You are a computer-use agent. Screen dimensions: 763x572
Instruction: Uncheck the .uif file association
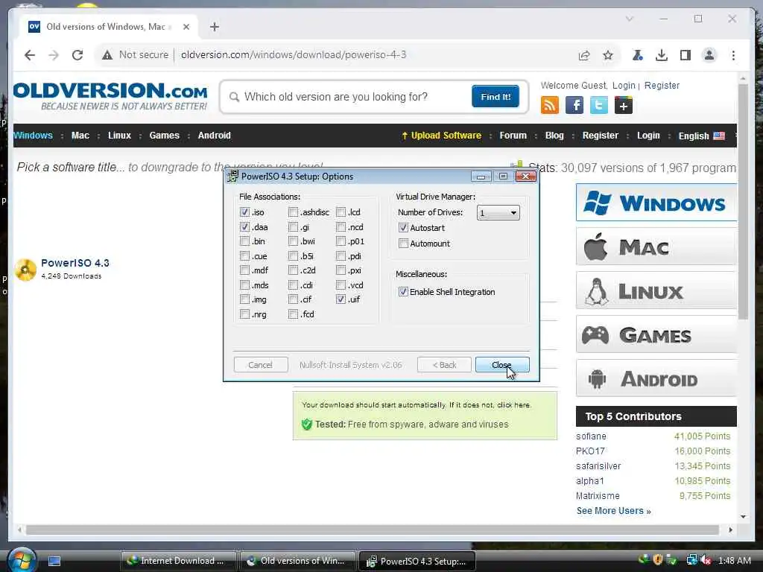(x=341, y=299)
